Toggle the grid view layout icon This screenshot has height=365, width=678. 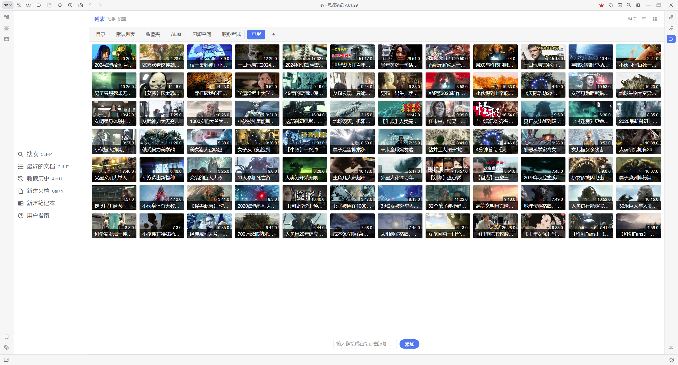click(x=655, y=19)
